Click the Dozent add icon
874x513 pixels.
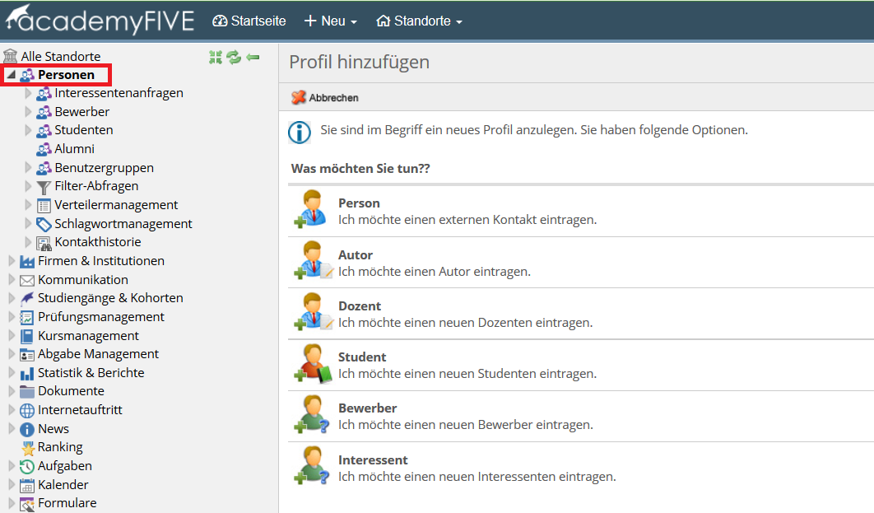312,312
